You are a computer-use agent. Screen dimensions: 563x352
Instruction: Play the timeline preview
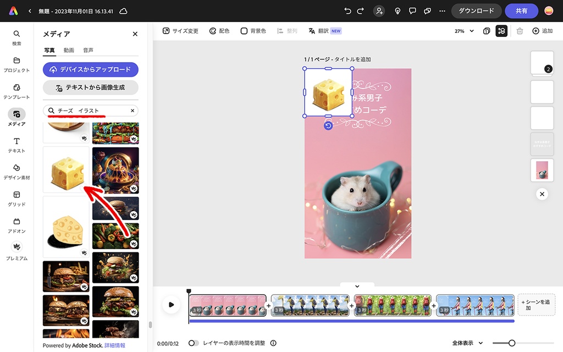point(172,305)
